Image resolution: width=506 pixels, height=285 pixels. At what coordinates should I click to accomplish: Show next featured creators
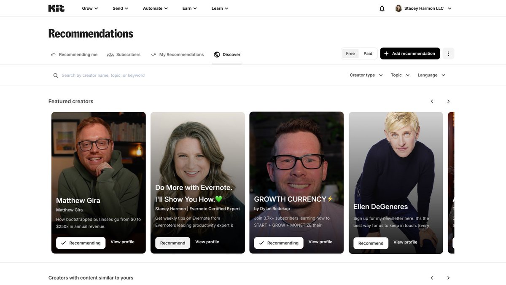click(x=448, y=101)
